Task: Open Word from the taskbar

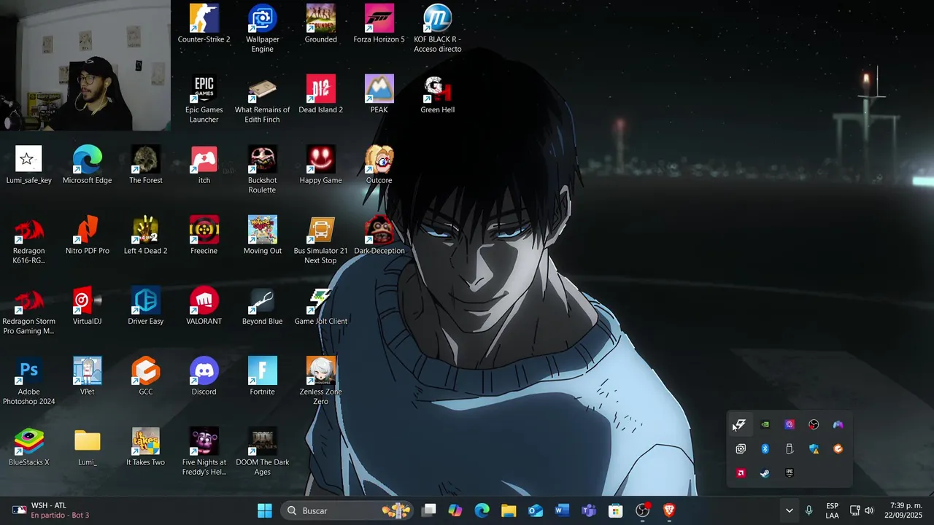Action: coord(562,510)
